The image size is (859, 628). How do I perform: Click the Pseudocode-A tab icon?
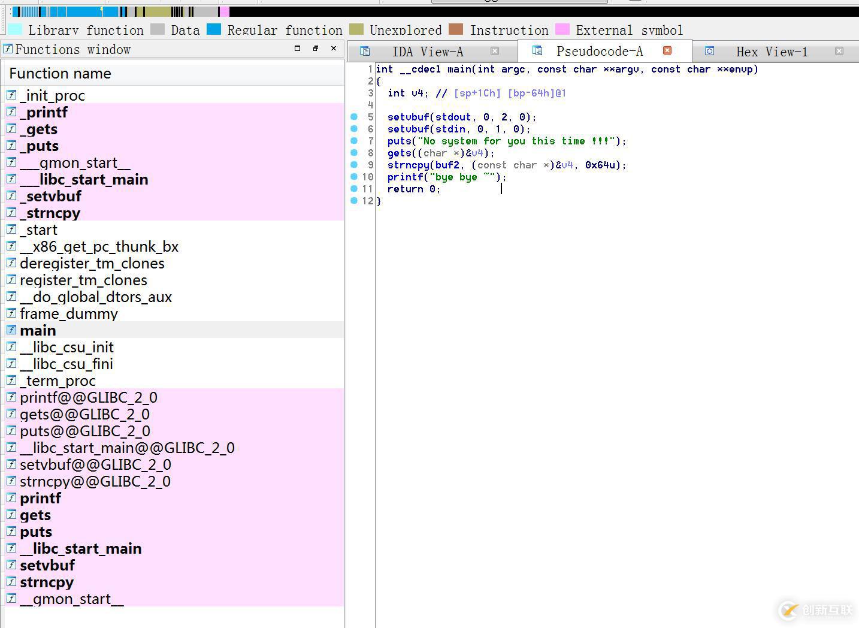click(537, 51)
